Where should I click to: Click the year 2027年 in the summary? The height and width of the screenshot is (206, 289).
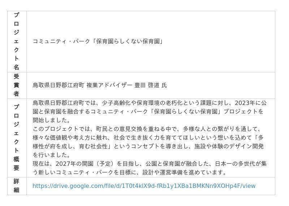point(68,164)
